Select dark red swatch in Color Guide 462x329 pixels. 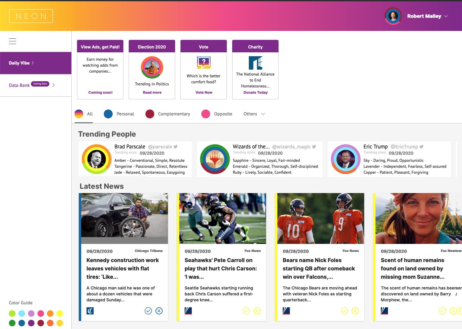[x=41, y=323]
